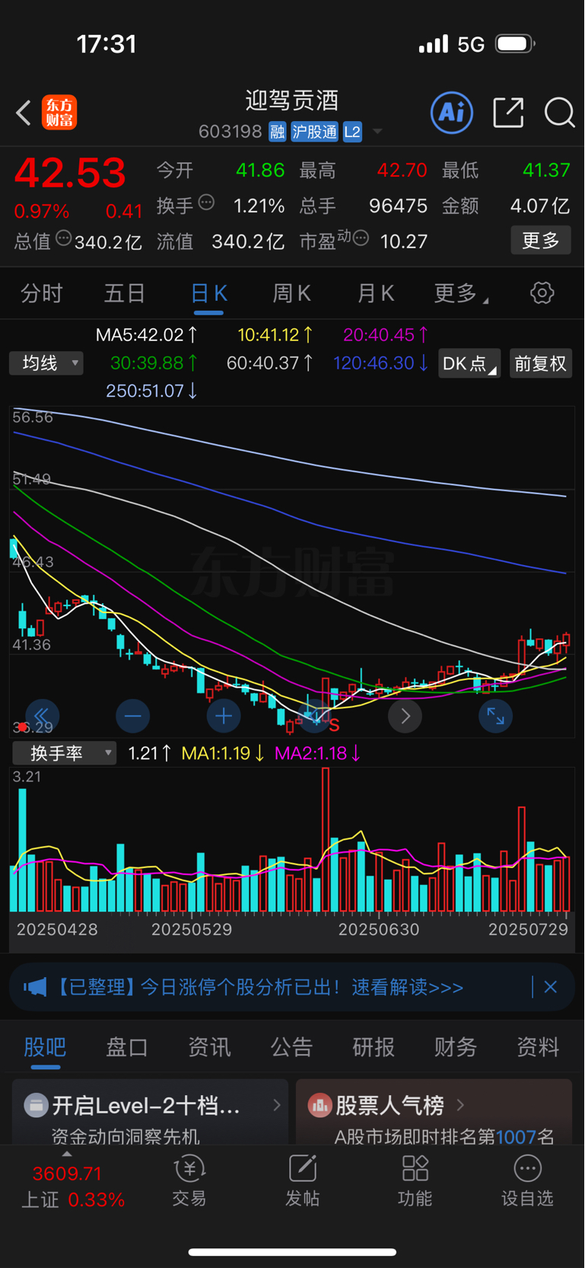Open the 盘口 tab
585x1268 pixels.
(x=127, y=1047)
